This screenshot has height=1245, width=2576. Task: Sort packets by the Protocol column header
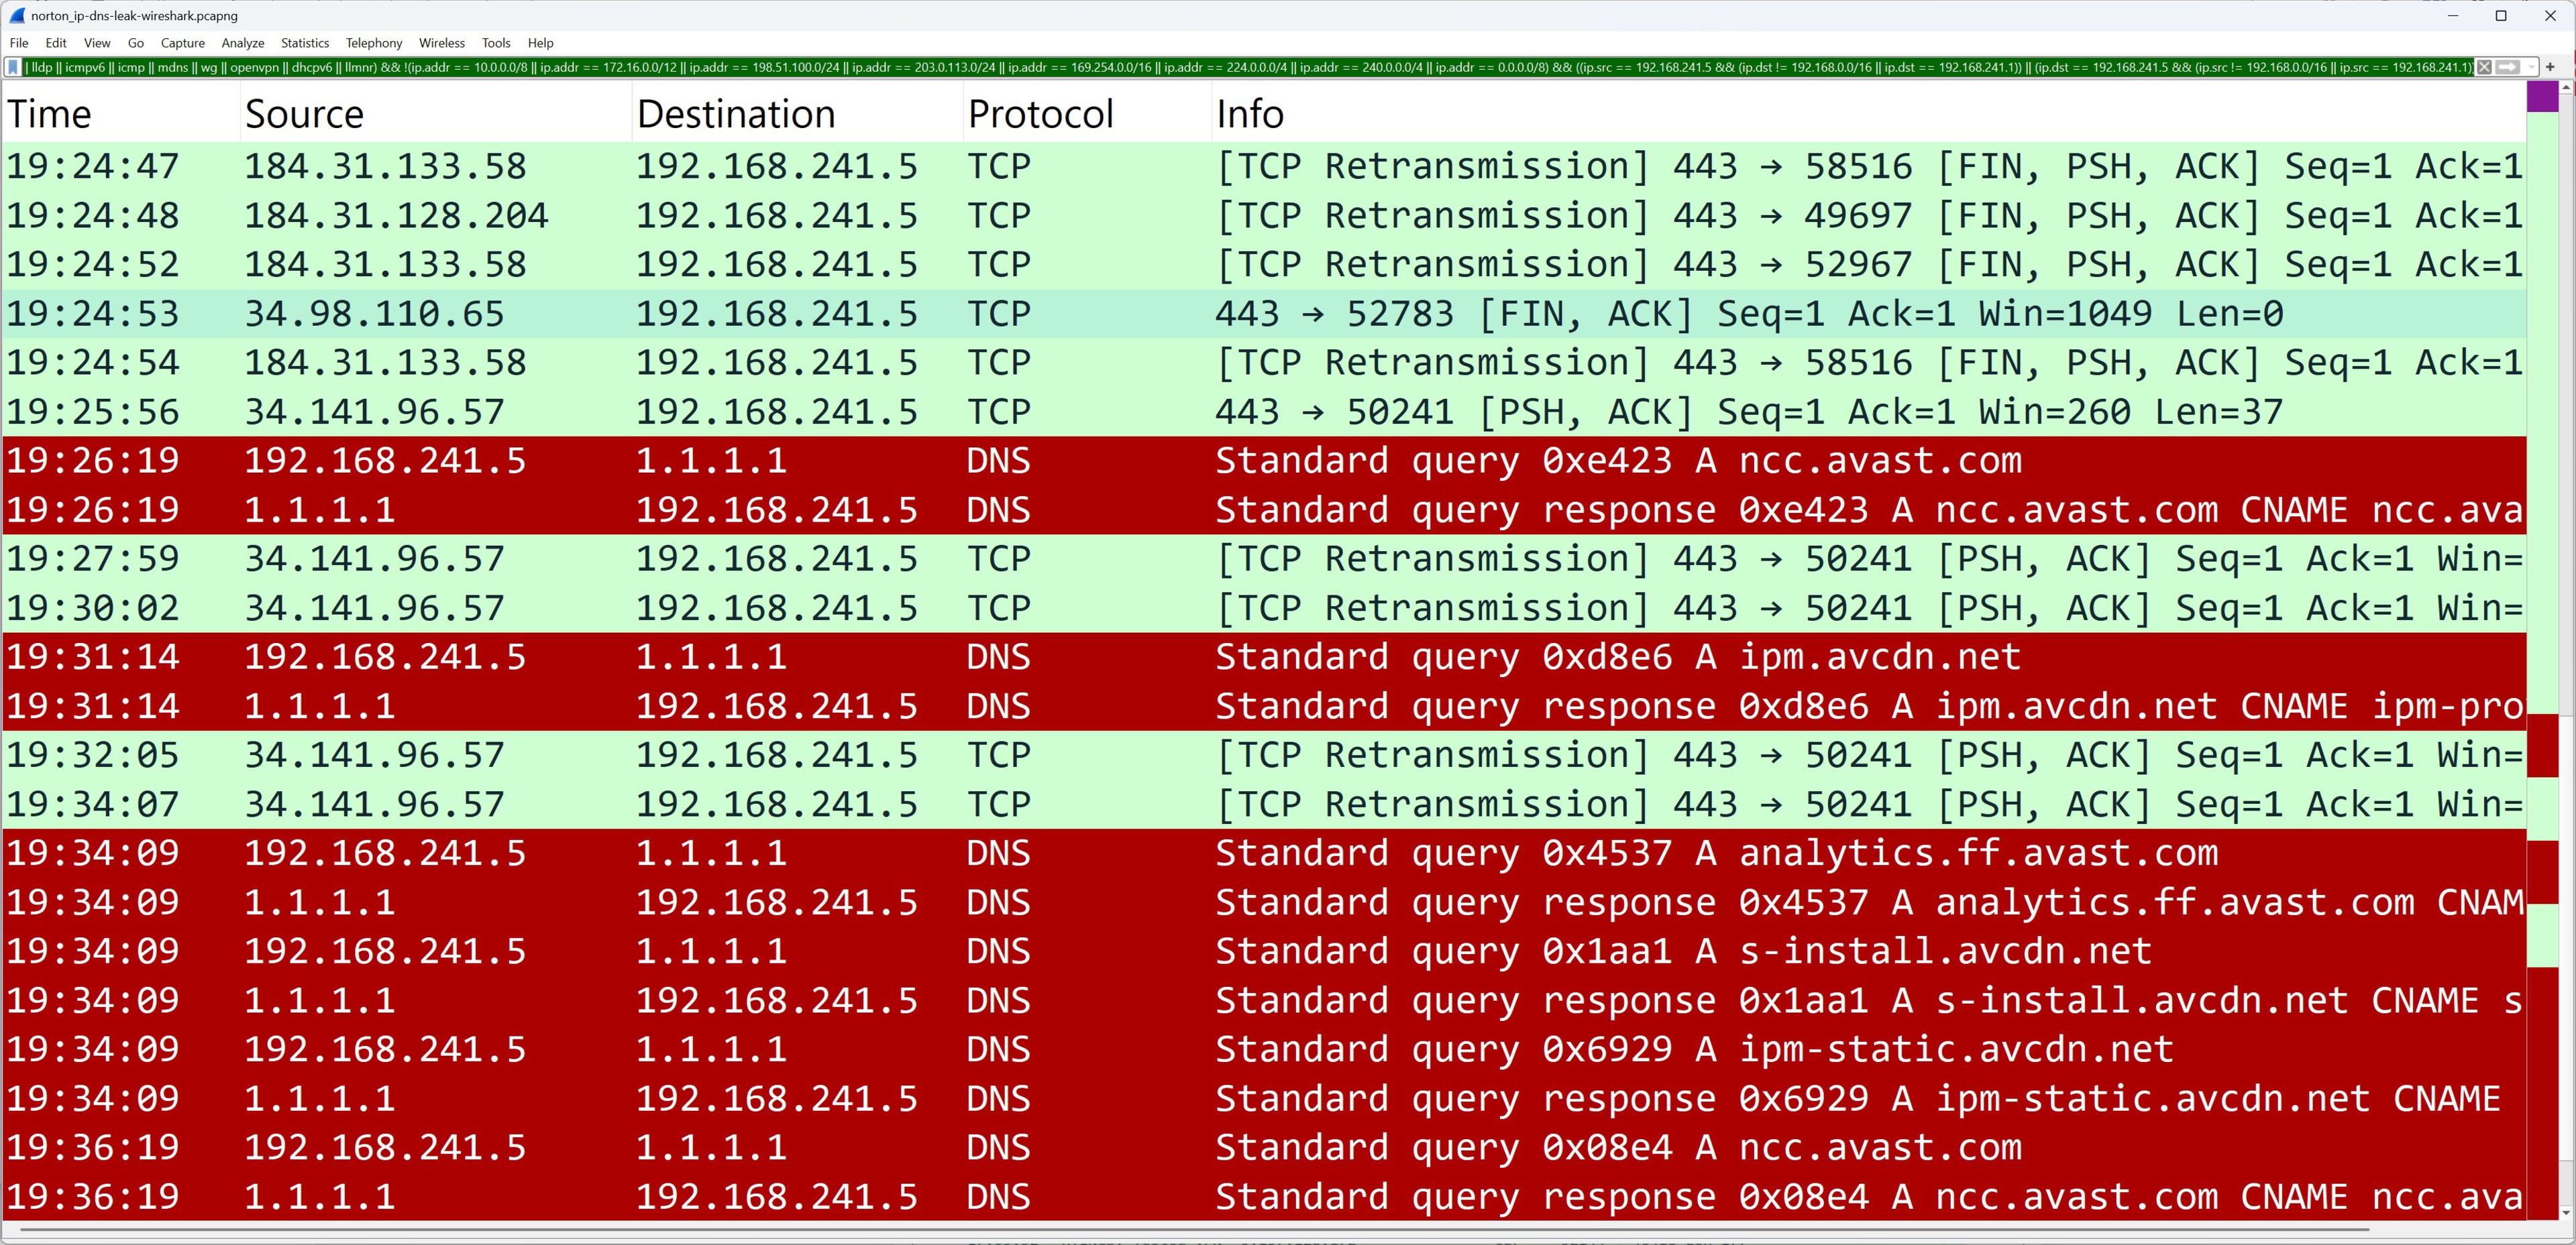tap(1040, 114)
